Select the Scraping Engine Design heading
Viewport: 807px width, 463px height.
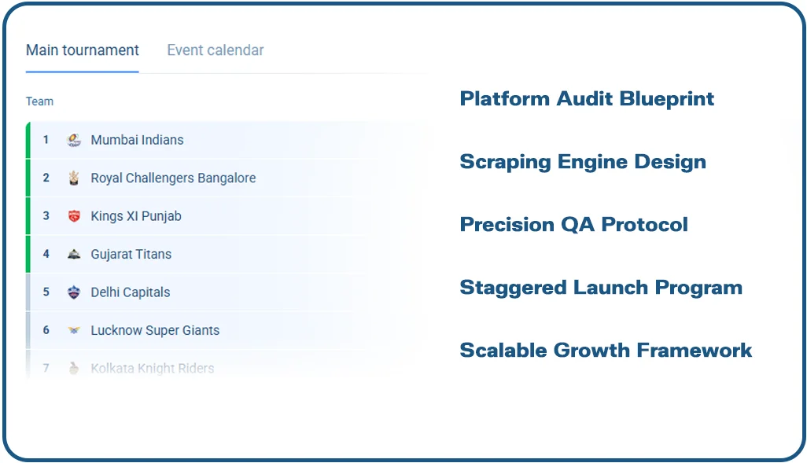pos(583,162)
